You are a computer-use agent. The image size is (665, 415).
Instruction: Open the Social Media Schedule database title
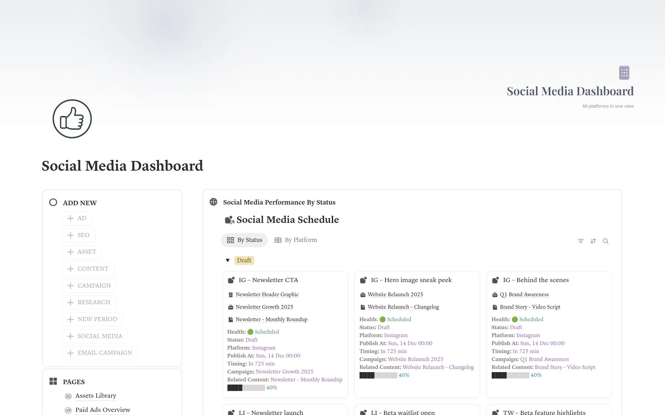287,220
